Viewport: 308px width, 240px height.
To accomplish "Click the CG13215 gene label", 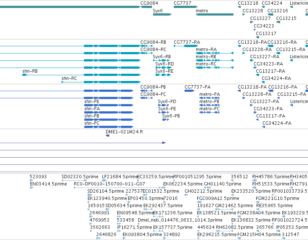I will click(x=286, y=18).
